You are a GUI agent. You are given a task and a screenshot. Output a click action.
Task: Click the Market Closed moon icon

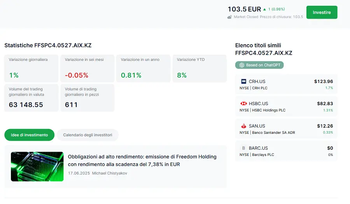point(230,17)
